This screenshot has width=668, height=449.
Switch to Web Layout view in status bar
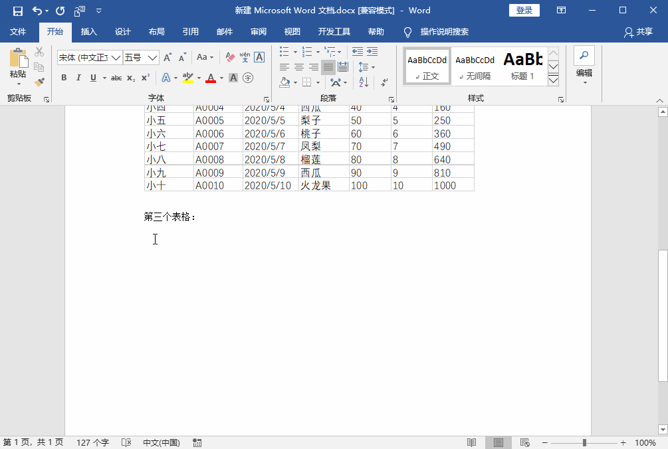pyautogui.click(x=525, y=442)
